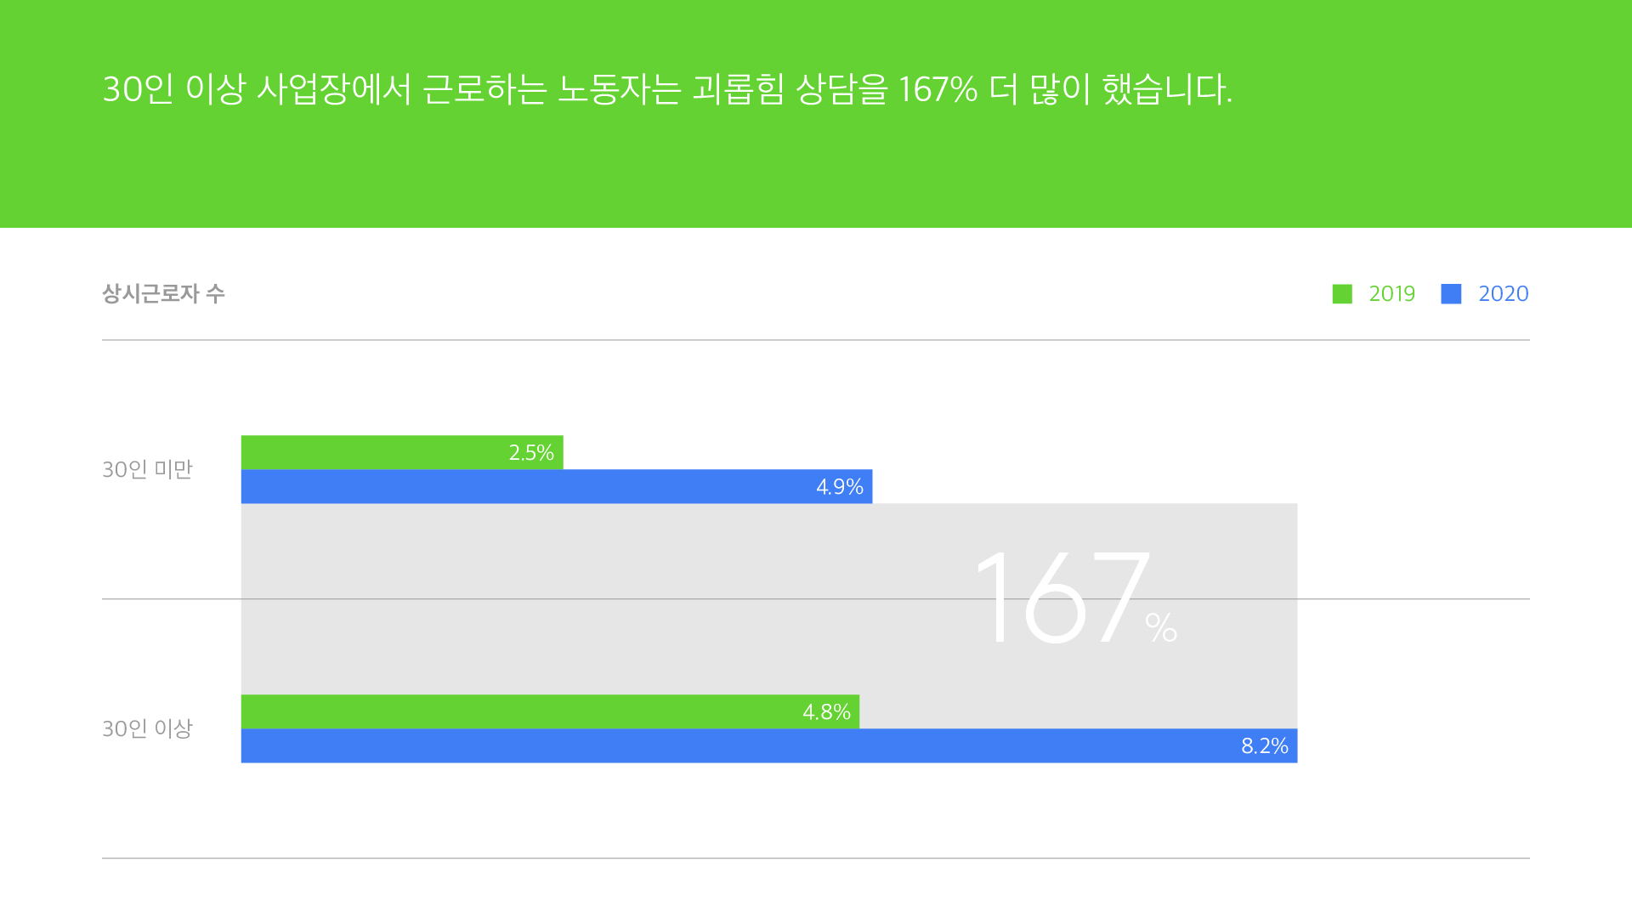Screen dimensions: 1632x918
Task: Click the blue 2020 legend swatch
Action: (x=1451, y=294)
